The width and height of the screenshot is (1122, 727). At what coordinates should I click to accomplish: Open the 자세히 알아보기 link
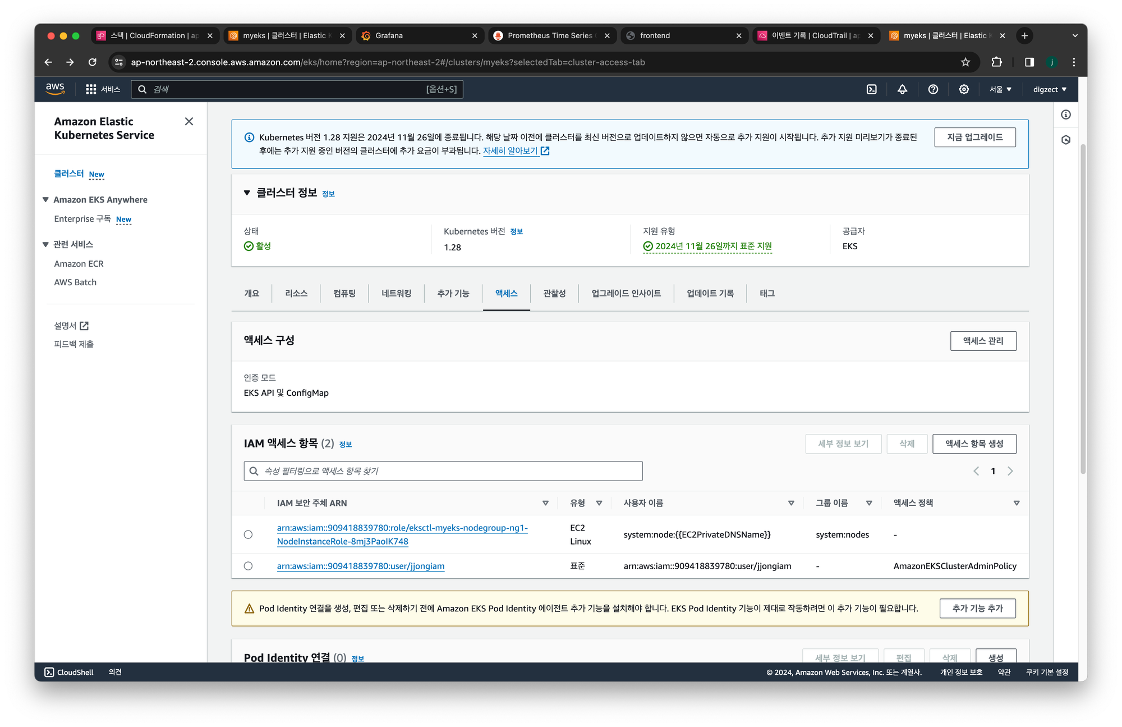(516, 151)
